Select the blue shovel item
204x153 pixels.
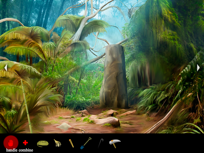pyautogui.click(x=86, y=143)
